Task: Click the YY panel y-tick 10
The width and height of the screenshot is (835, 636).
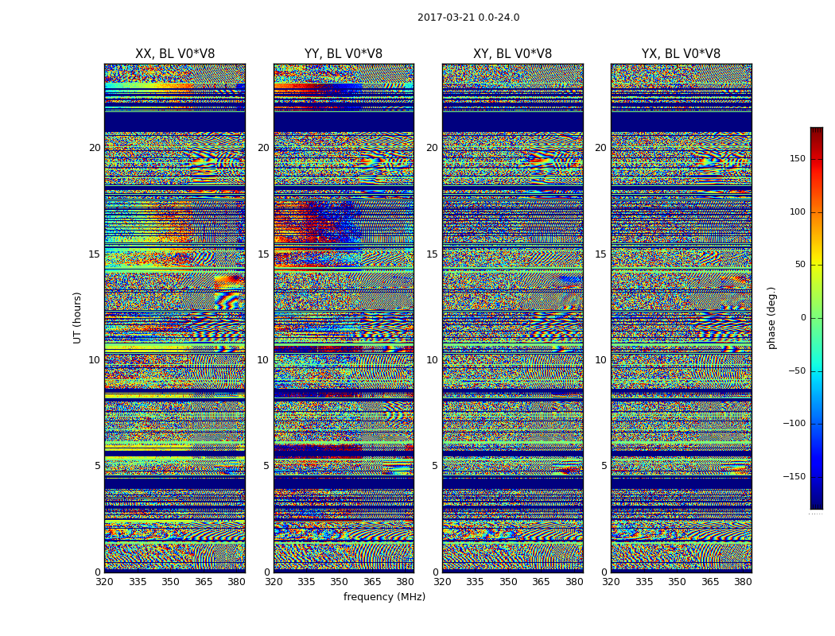Action: click(263, 360)
